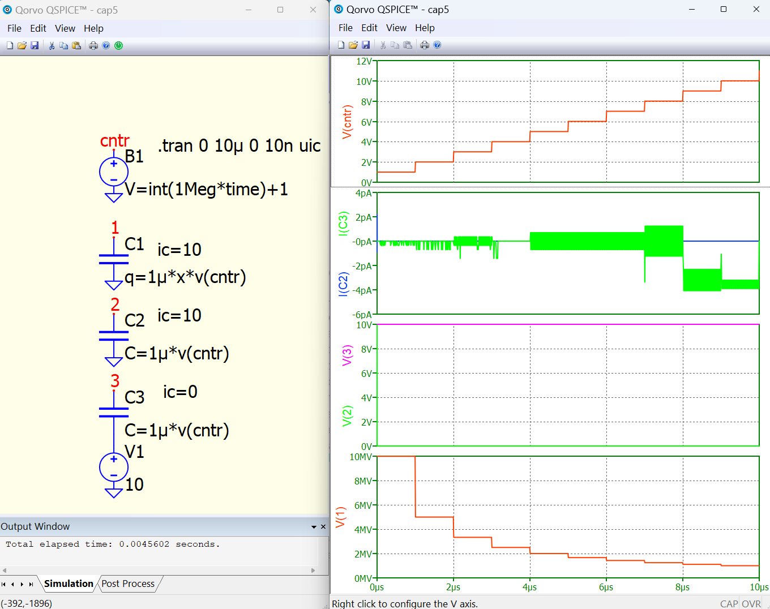770x609 pixels.
Task: Click V1 value 10
Action: [134, 484]
